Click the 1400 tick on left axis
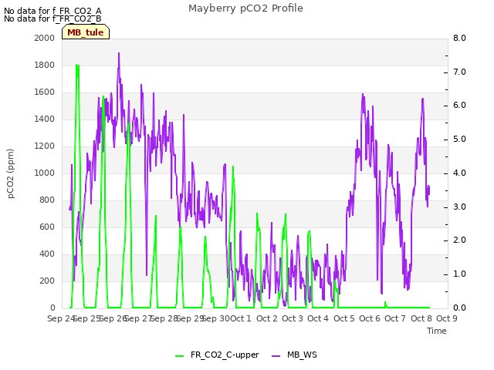 tap(45, 119)
